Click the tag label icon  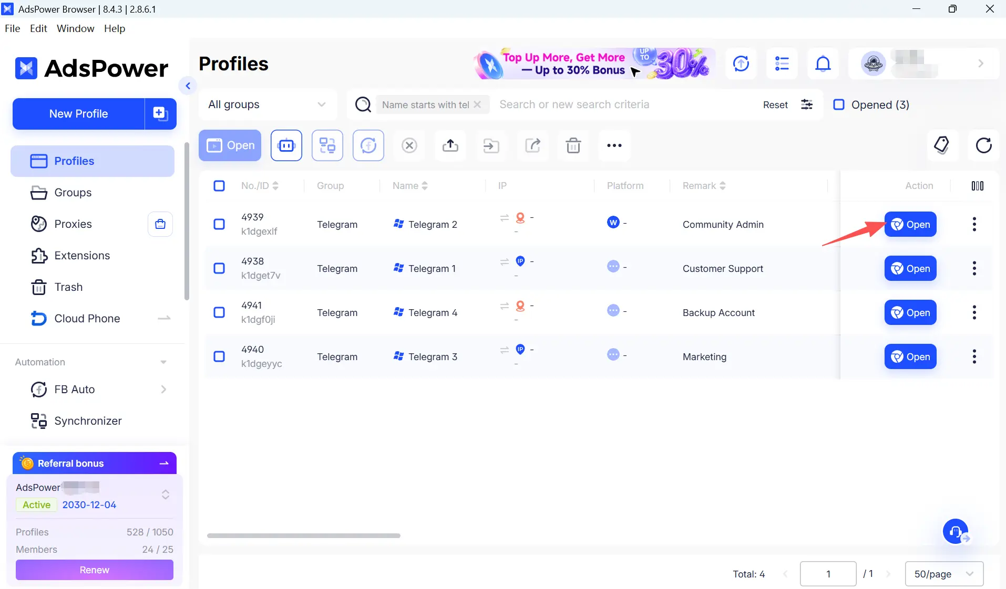point(942,145)
